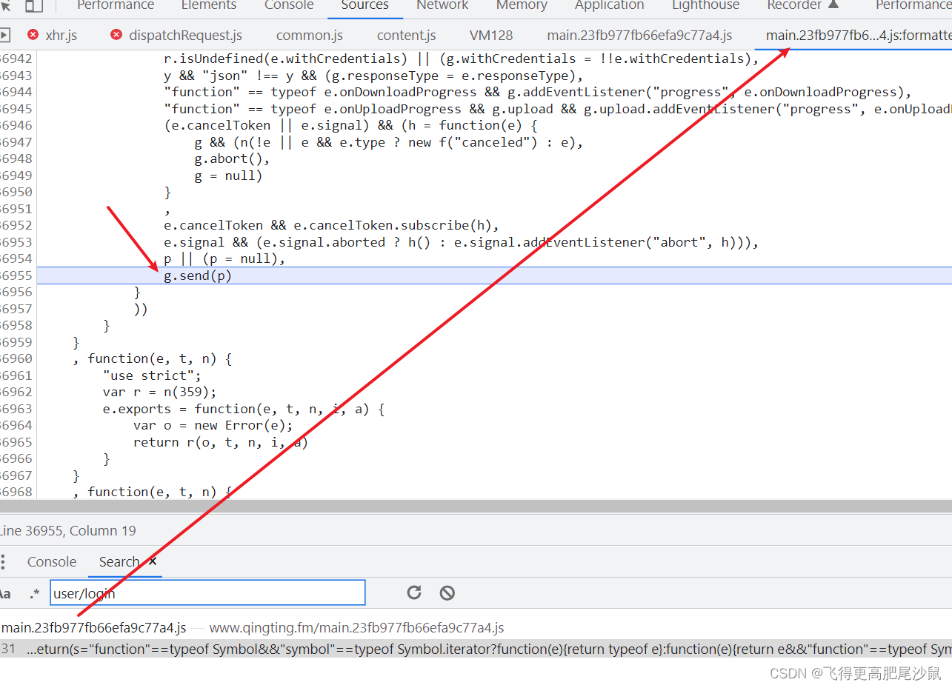952x688 pixels.
Task: Click the 'Line 36955, Column 19' status text
Action: 69,530
